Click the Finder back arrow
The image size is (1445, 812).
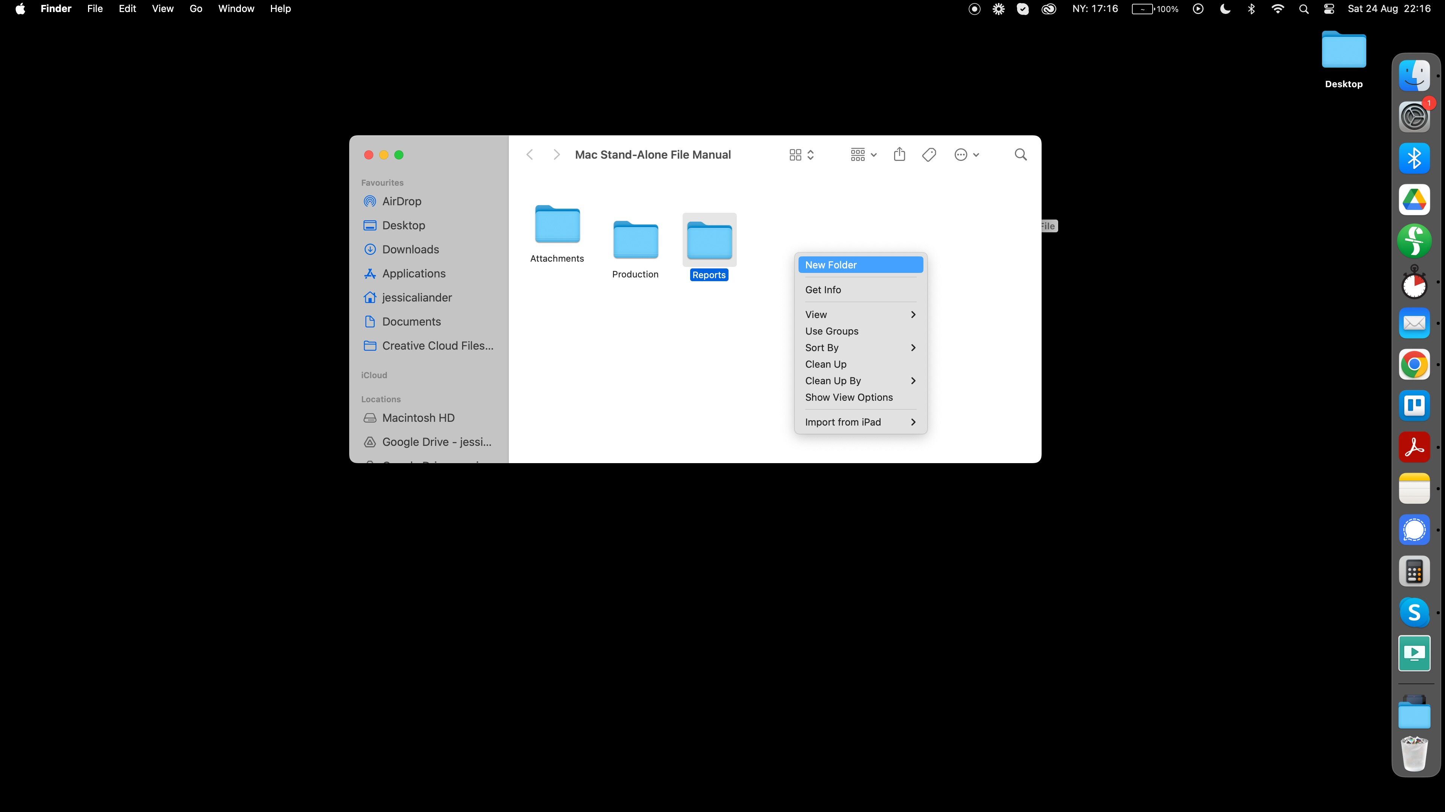pyautogui.click(x=529, y=155)
